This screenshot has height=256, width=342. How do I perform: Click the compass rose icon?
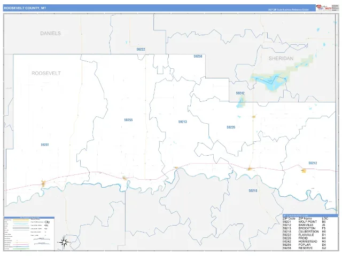64,242
